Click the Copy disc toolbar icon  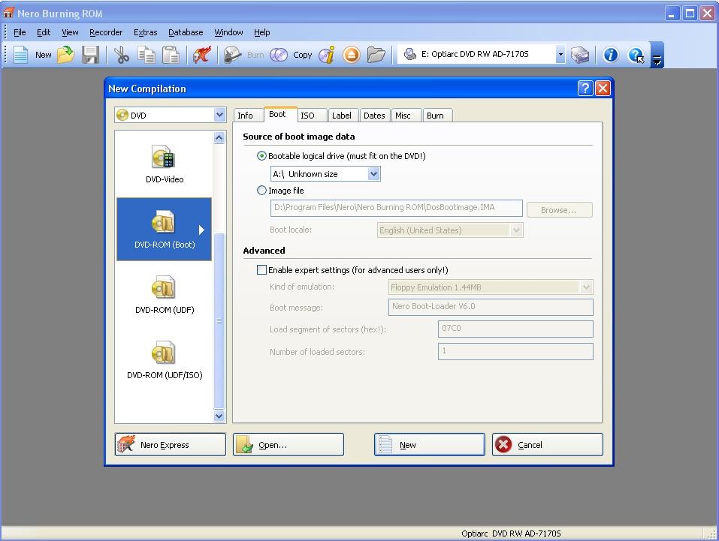click(278, 55)
